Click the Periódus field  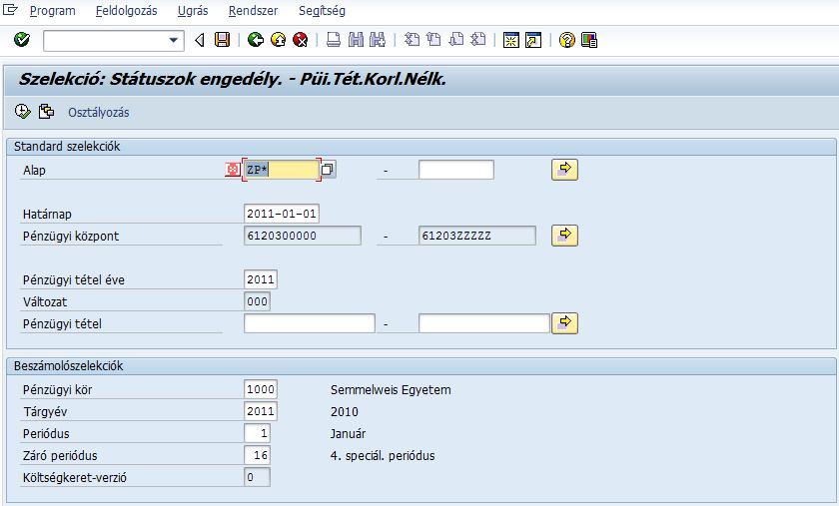[257, 433]
